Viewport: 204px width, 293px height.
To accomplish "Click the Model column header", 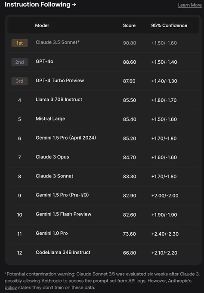I will [x=42, y=25].
